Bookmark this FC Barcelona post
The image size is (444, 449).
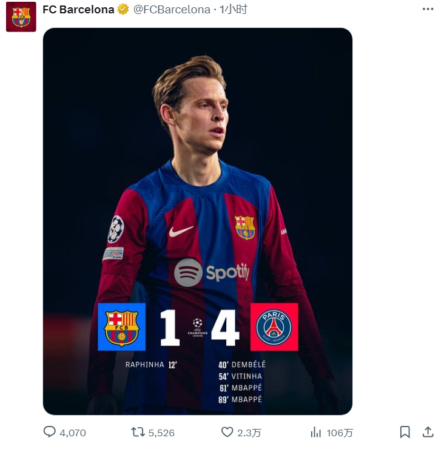click(405, 432)
